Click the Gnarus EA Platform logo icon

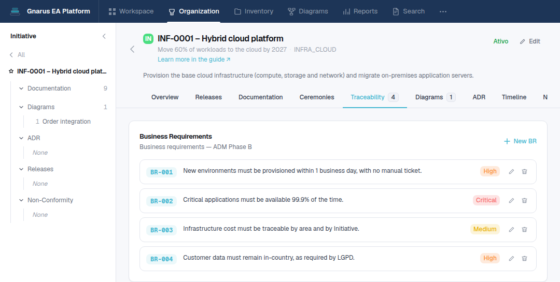(15, 11)
